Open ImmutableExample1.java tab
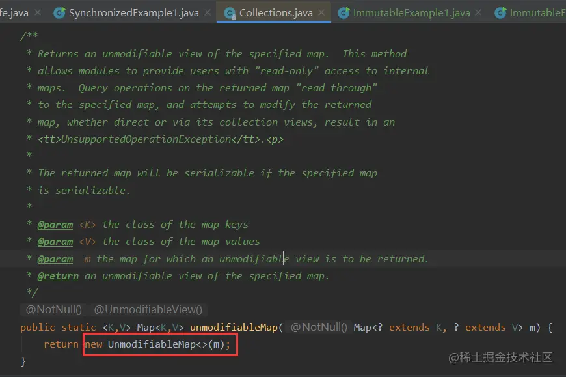This screenshot has width=566, height=377. point(412,13)
